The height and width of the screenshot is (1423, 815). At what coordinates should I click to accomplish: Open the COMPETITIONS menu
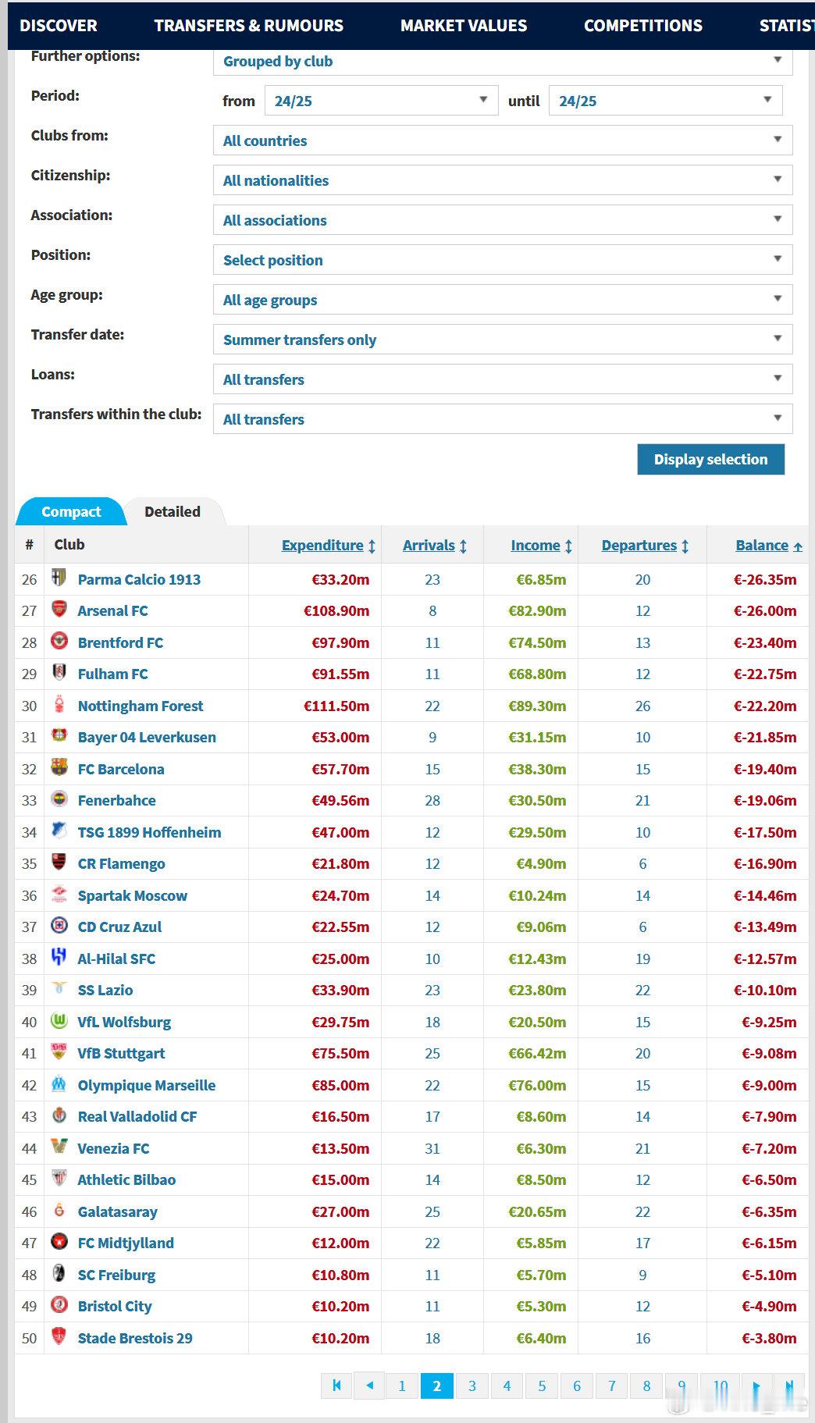(643, 26)
